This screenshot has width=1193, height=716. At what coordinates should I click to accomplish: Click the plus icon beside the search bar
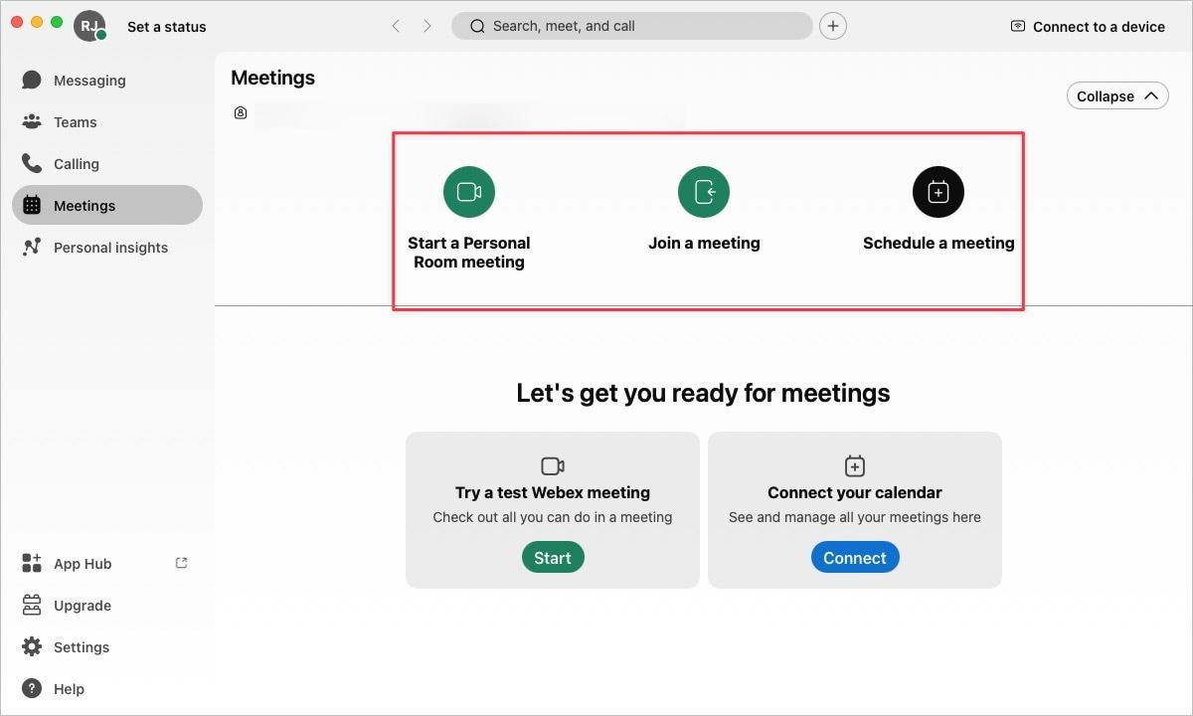pyautogui.click(x=833, y=27)
